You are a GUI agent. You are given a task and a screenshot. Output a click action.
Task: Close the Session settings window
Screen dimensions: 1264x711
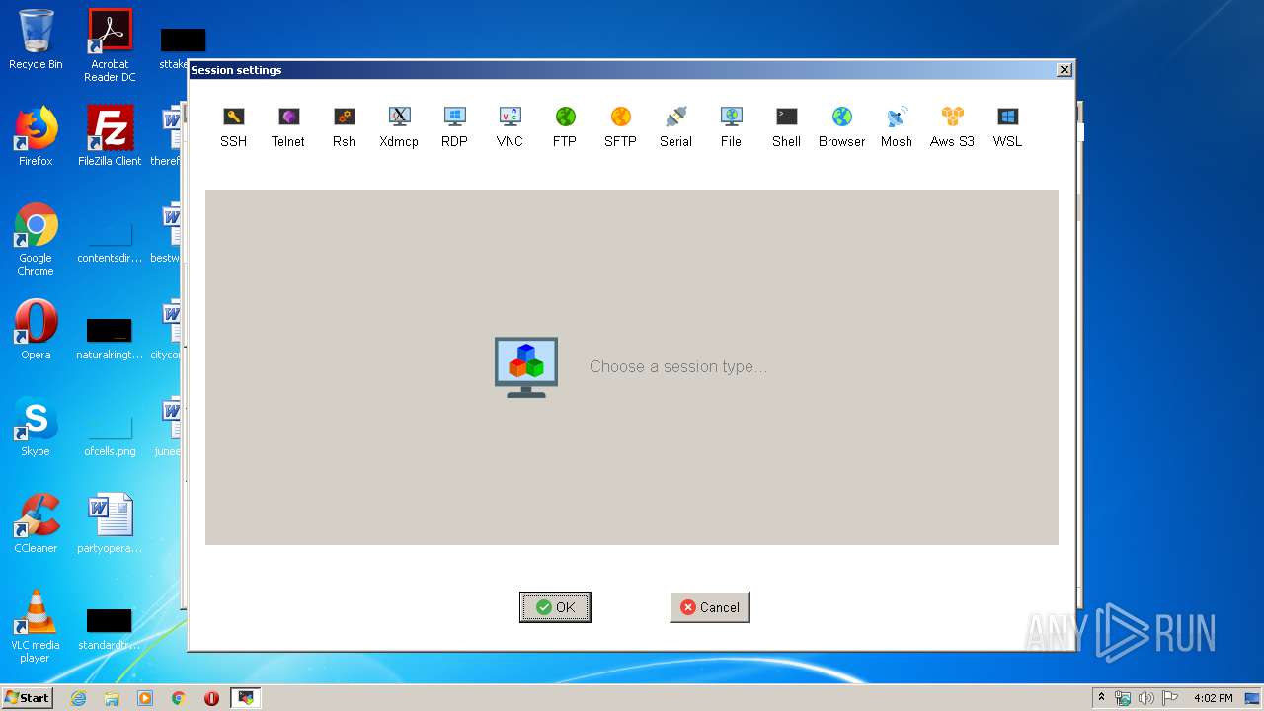1064,70
